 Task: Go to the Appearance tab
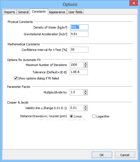(x=57, y=12)
